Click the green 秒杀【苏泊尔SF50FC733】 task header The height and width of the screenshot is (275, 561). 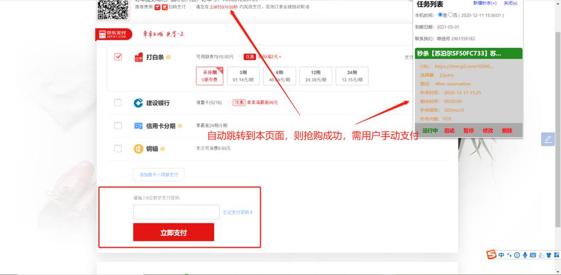[468, 53]
